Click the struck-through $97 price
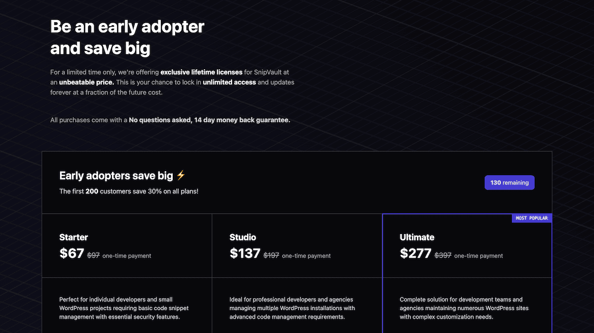The width and height of the screenshot is (594, 333). click(x=94, y=256)
